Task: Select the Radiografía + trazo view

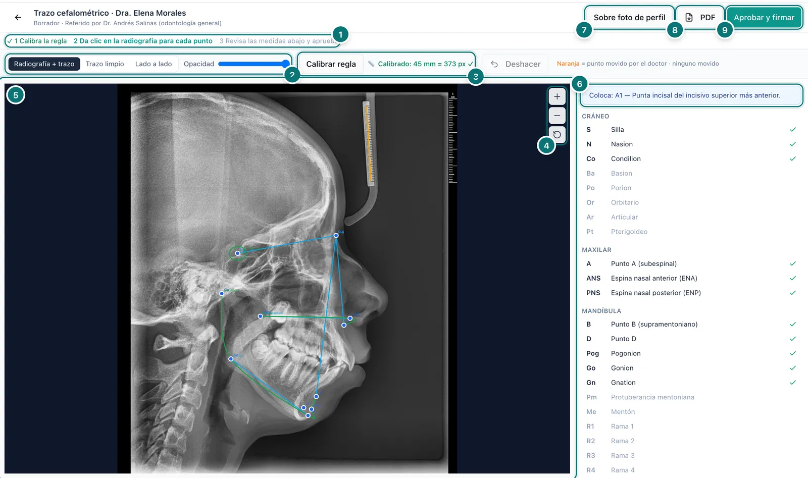Action: pyautogui.click(x=44, y=64)
